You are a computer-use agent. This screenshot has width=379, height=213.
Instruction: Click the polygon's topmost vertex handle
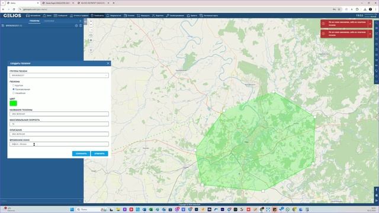point(274,92)
